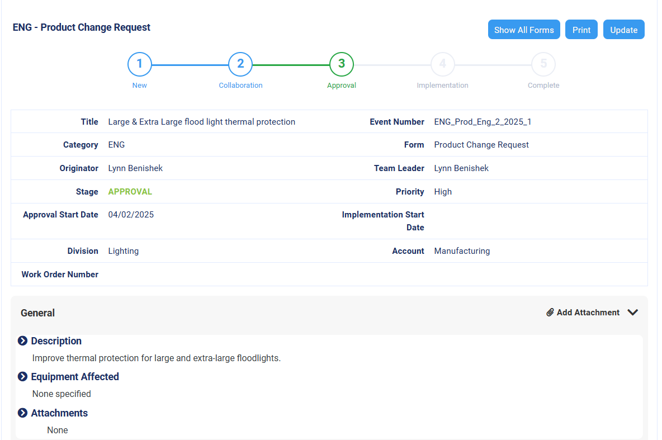Click the APPROVAL stage value

[130, 192]
